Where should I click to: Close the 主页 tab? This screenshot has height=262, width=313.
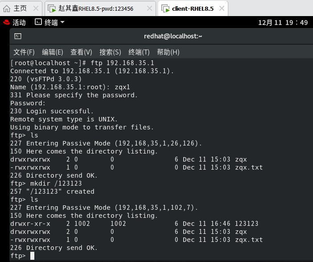tap(36, 8)
